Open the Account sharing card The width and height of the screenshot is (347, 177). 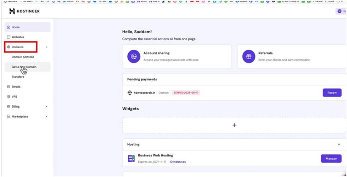click(177, 56)
